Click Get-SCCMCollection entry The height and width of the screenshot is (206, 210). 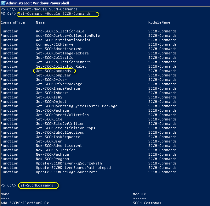click(x=56, y=58)
